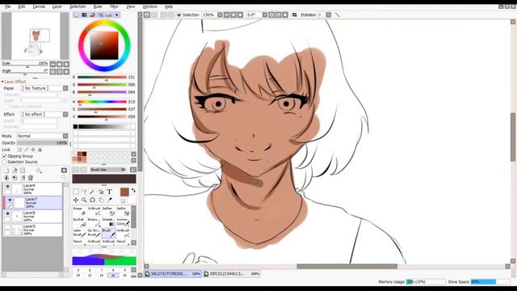
Task: Select brush size 16 preset
Action: (113, 275)
